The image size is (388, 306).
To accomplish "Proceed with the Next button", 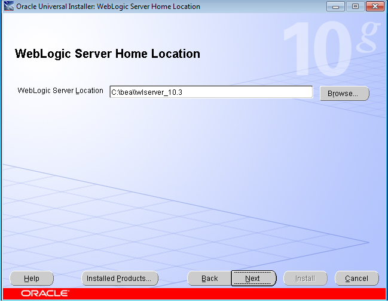I will coord(253,279).
